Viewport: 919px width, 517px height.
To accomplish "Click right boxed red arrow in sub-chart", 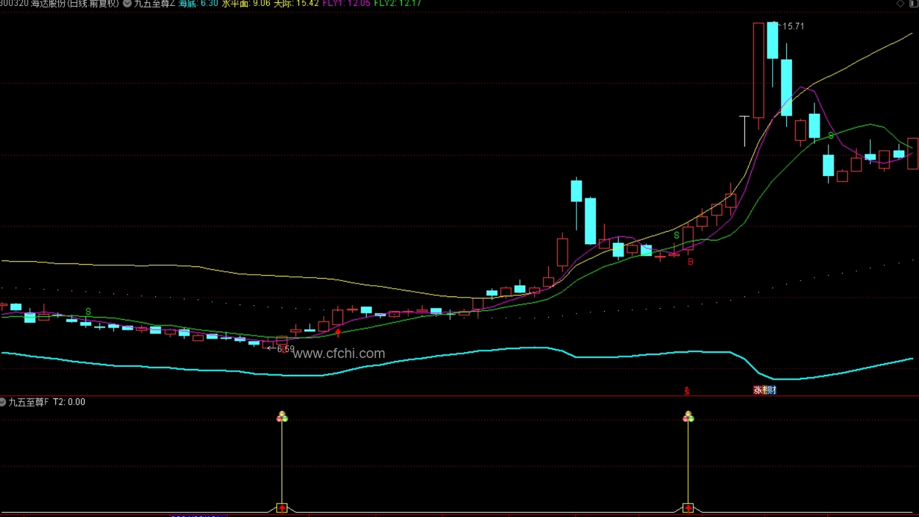I will tap(689, 508).
